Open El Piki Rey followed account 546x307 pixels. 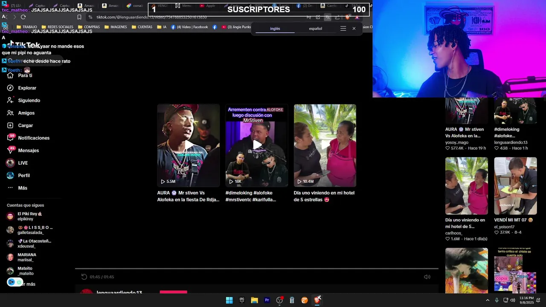(25, 216)
